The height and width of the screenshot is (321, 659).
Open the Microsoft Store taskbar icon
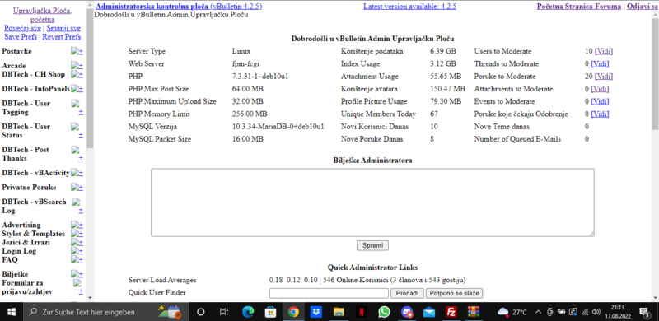pyautogui.click(x=271, y=312)
